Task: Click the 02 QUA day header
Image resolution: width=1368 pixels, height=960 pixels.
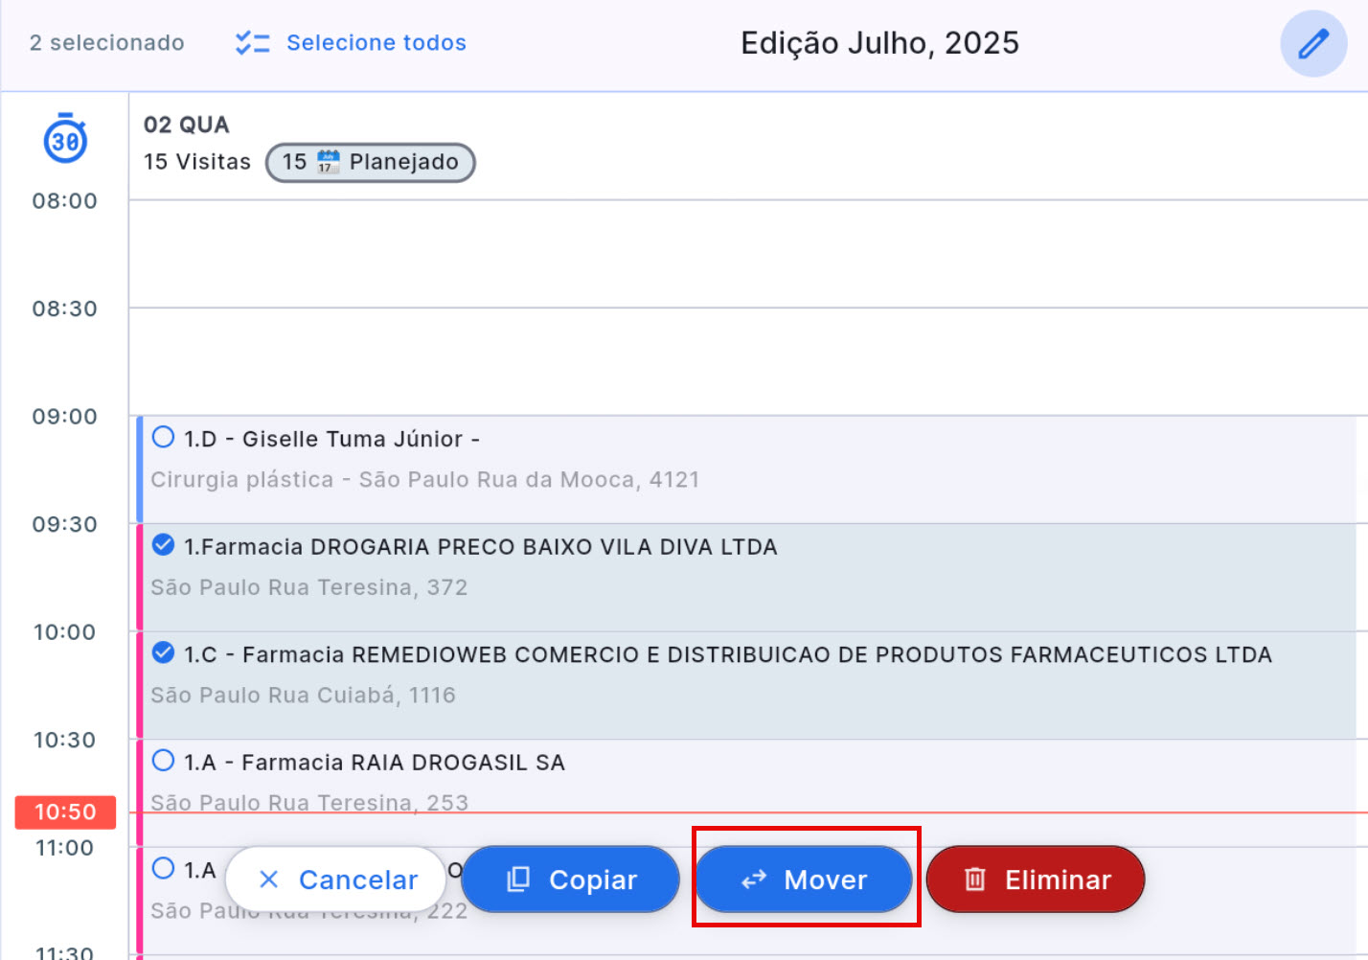Action: coord(187,126)
